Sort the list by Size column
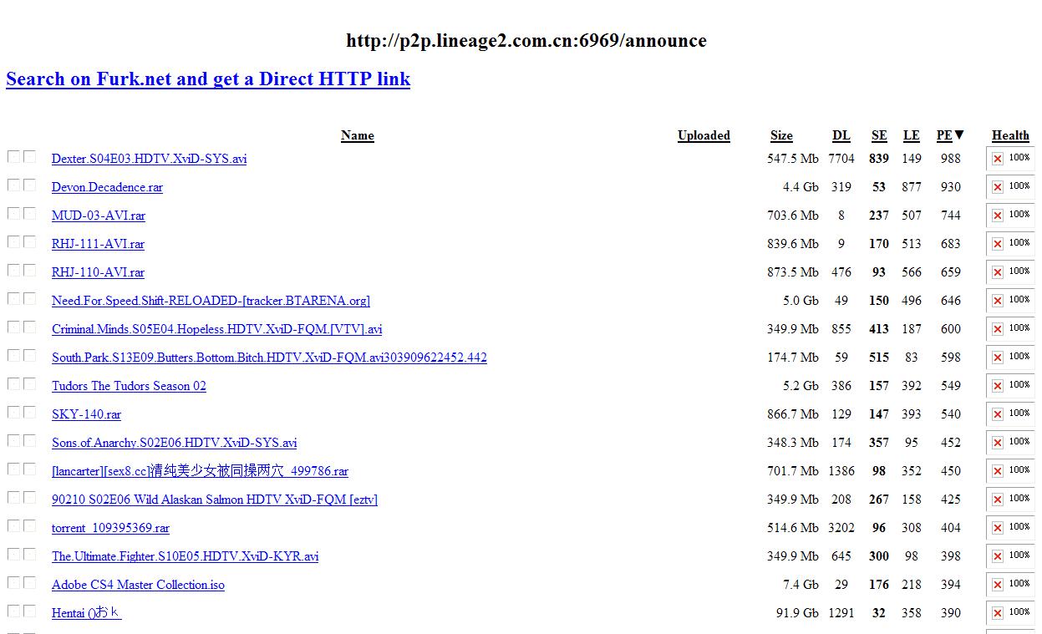 tap(781, 135)
